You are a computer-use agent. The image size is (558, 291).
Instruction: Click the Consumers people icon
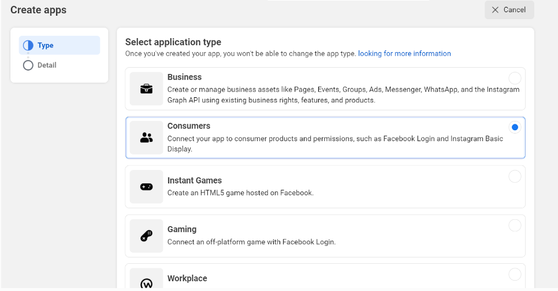[146, 138]
